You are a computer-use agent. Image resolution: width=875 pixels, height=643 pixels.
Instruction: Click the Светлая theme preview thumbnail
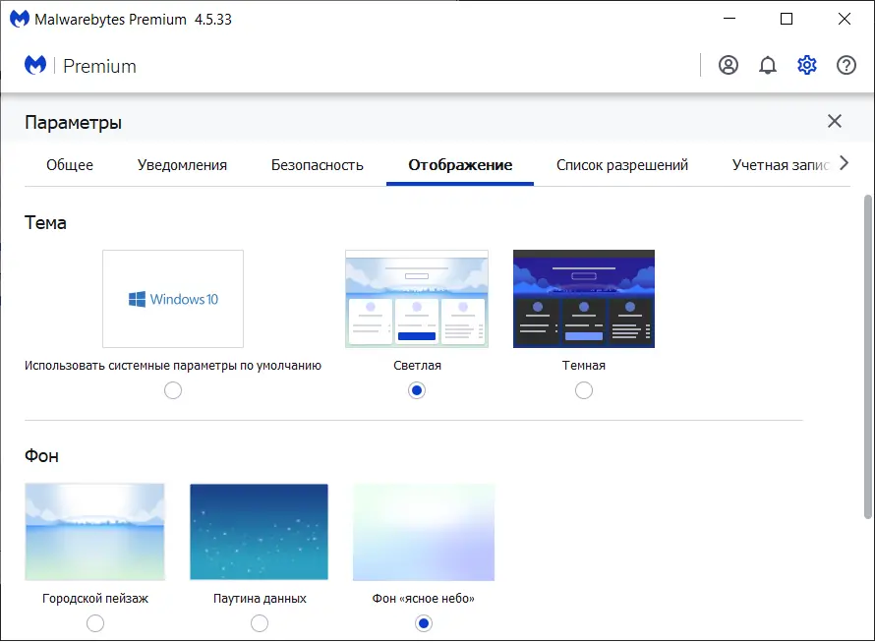[x=416, y=297]
